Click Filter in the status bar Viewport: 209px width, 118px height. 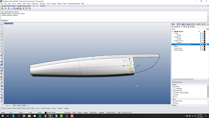click(119, 113)
